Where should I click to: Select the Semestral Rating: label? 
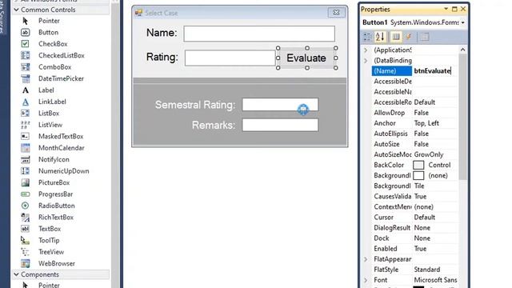coord(195,105)
